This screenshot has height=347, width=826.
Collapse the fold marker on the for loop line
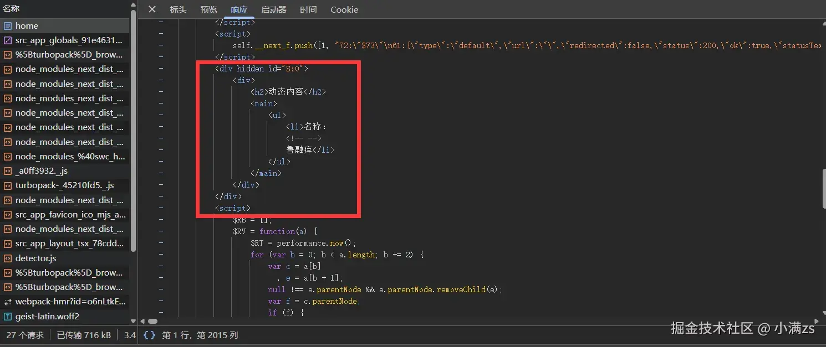pos(161,255)
